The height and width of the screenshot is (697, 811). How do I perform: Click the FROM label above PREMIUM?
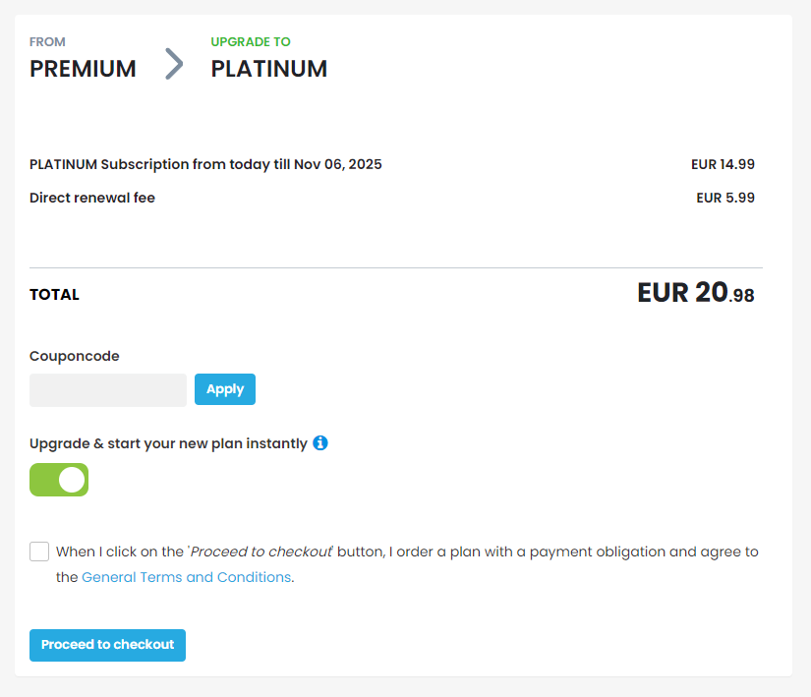[47, 42]
